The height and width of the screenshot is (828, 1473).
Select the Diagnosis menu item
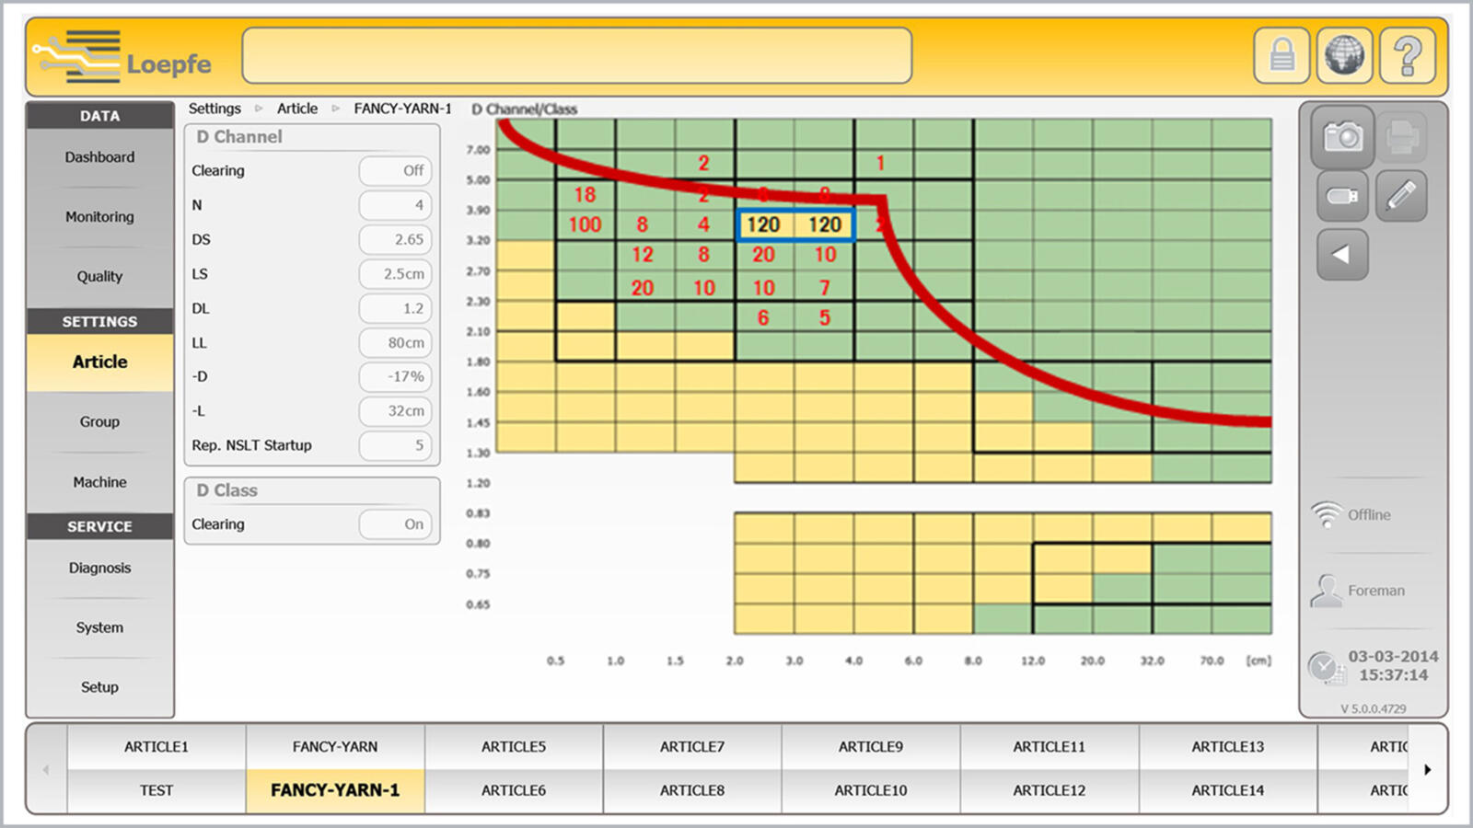pyautogui.click(x=99, y=568)
